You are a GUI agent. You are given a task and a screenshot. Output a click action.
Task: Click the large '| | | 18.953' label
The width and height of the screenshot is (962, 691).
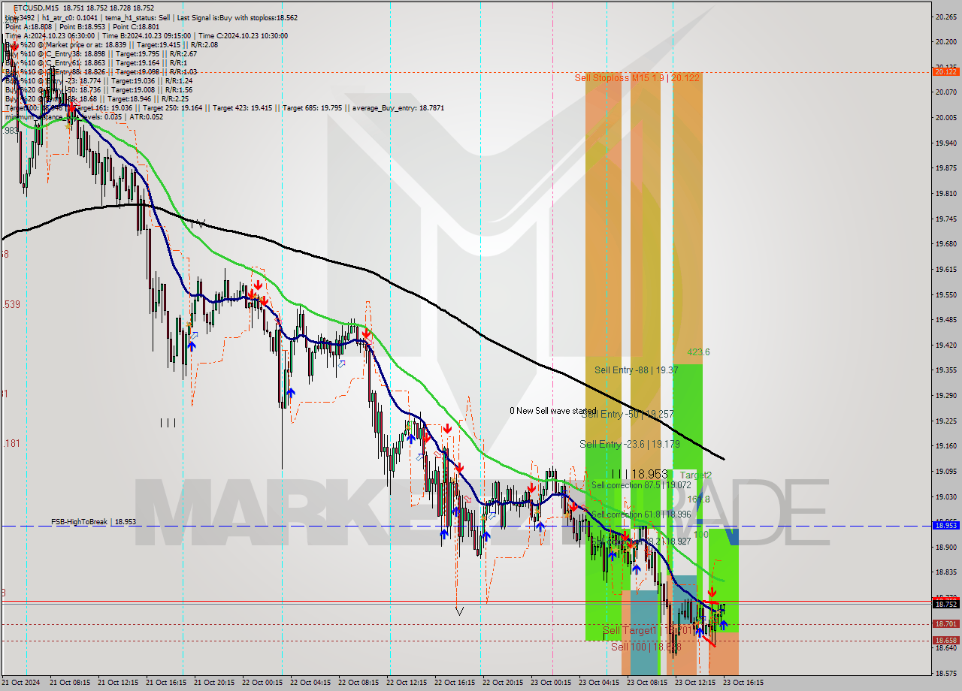pos(640,474)
